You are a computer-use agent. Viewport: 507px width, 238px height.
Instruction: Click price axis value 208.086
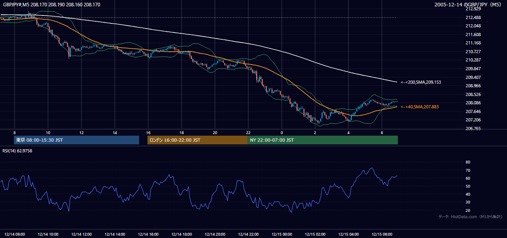(473, 103)
